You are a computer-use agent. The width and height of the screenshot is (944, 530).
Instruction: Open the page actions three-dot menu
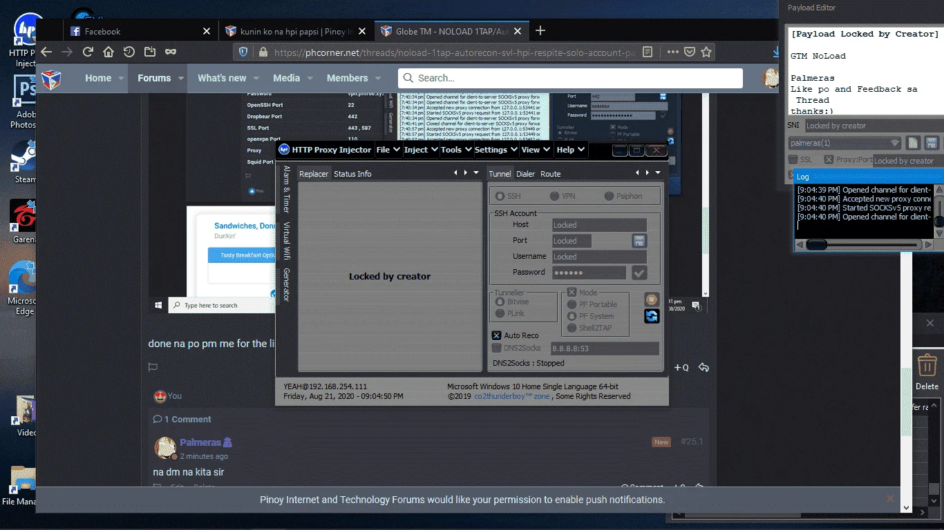[672, 52]
